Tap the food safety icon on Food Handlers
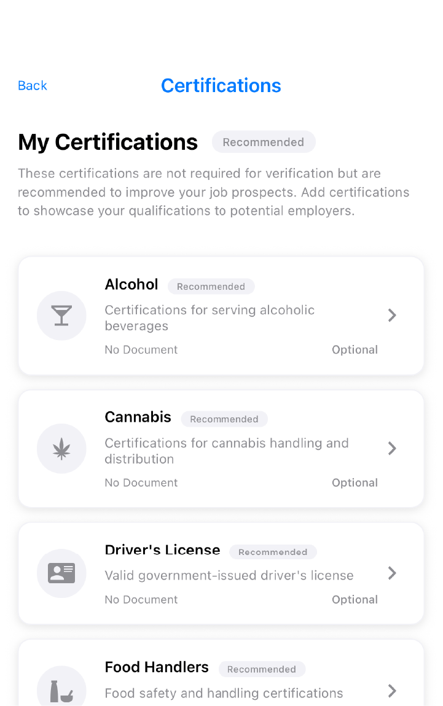 (x=61, y=688)
